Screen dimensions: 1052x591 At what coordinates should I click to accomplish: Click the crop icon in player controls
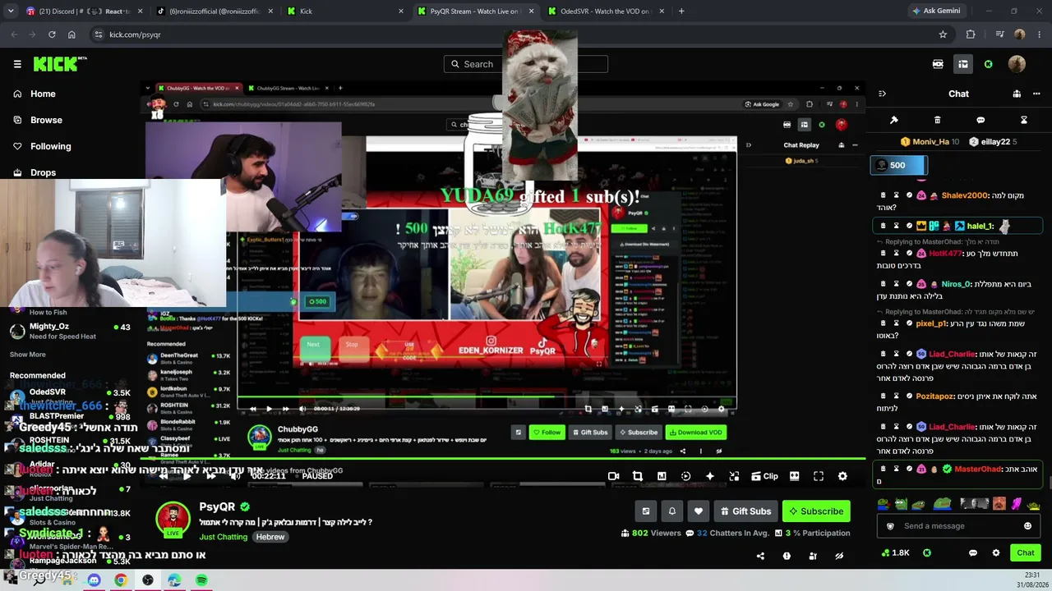coord(637,476)
